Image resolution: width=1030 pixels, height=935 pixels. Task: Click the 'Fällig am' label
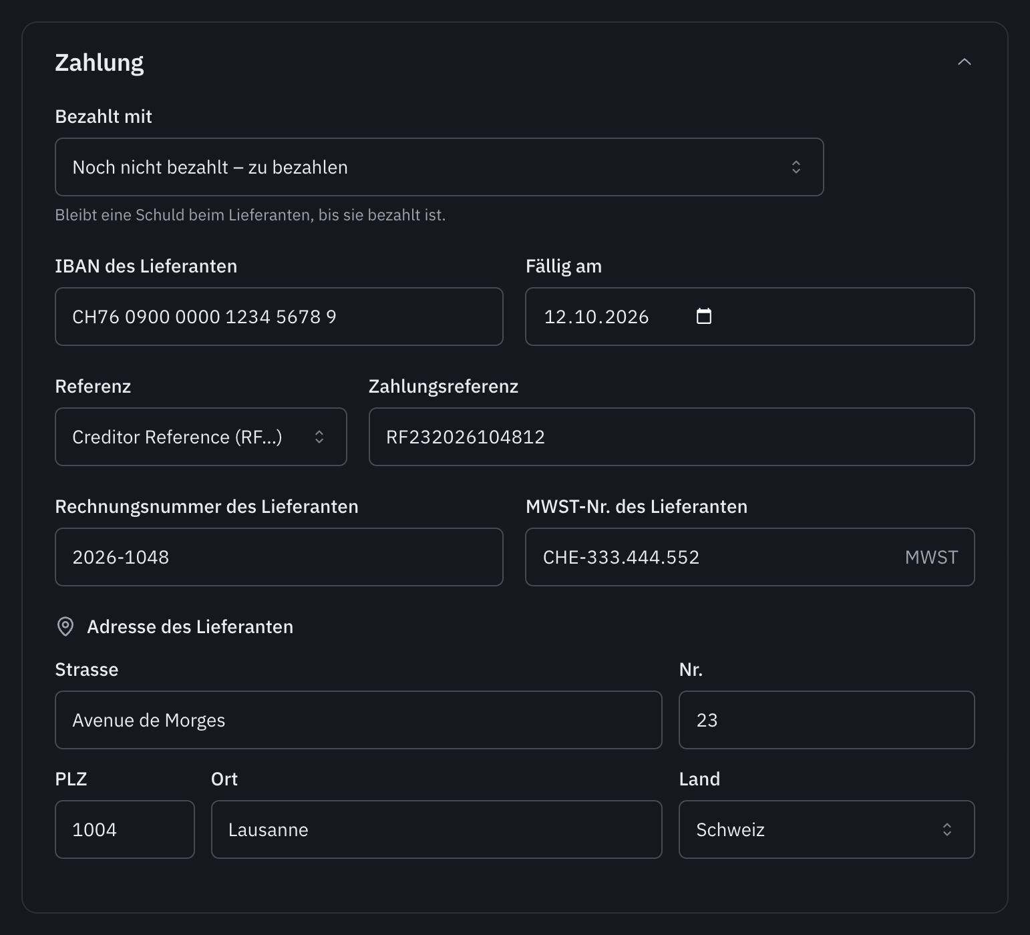click(563, 266)
